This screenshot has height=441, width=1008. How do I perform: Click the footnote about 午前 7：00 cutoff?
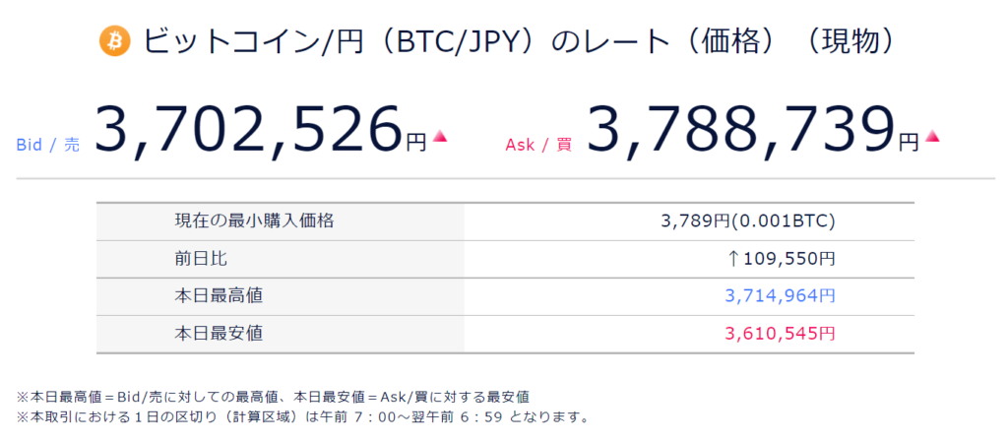tap(303, 417)
